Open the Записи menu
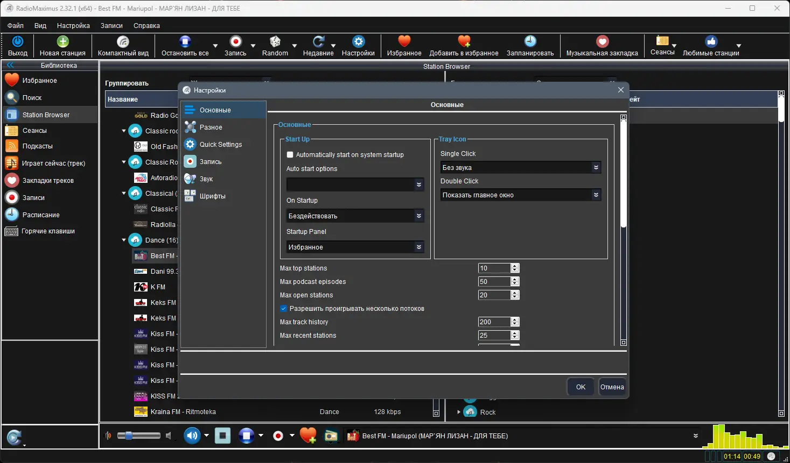Screen dimensions: 790x463 111,26
